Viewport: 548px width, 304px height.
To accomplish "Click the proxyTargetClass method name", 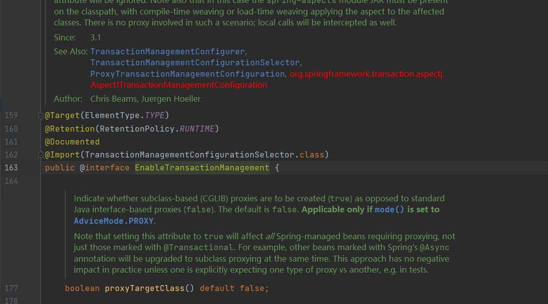I will click(x=145, y=288).
